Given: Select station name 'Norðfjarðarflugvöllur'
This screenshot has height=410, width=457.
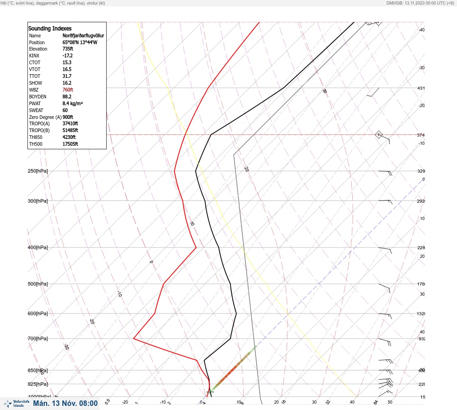Looking at the screenshot, I should [x=83, y=36].
